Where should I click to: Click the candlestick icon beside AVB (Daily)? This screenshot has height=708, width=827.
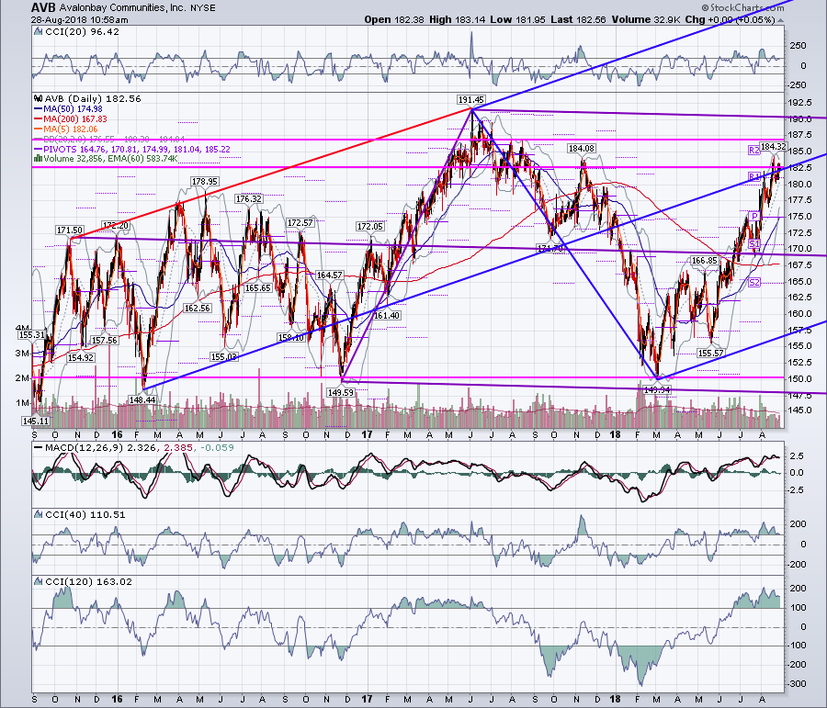point(38,98)
